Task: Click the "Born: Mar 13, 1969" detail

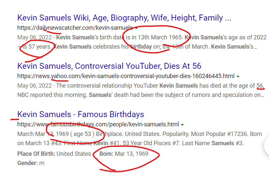Action: tap(124, 154)
